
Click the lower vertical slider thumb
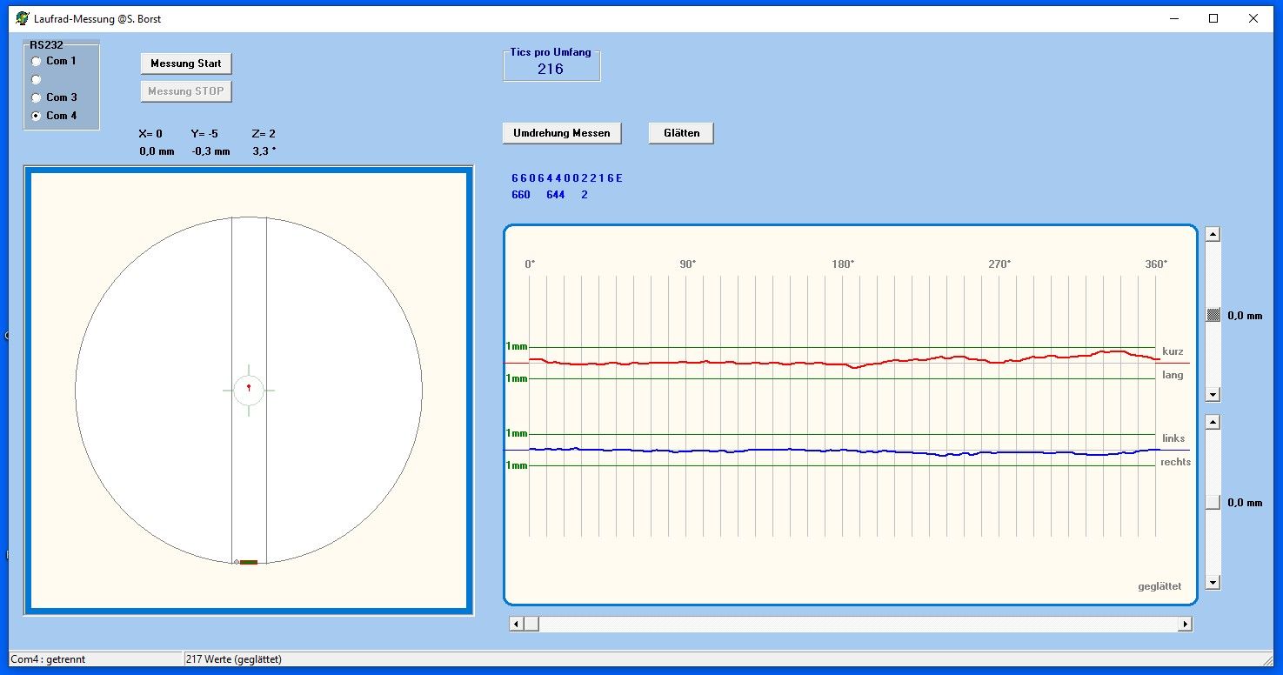1213,502
